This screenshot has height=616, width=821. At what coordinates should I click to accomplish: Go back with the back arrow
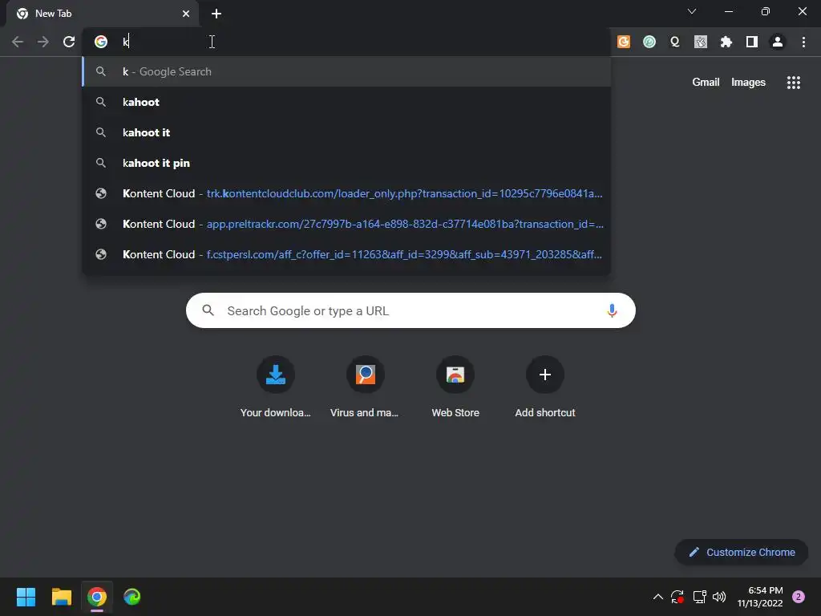click(x=18, y=42)
